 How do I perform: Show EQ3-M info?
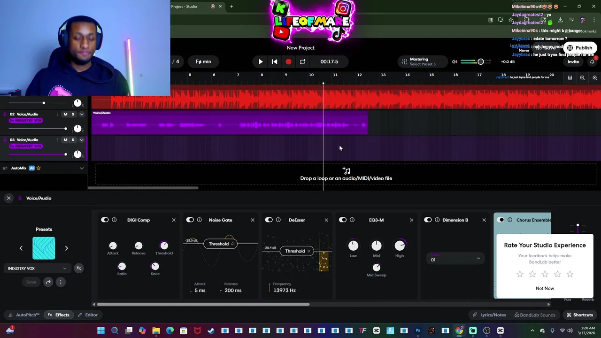tap(352, 220)
